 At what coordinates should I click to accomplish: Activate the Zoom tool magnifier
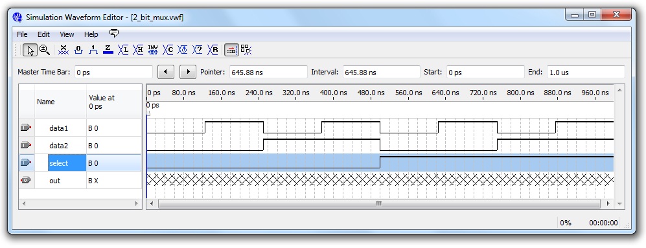click(x=45, y=50)
